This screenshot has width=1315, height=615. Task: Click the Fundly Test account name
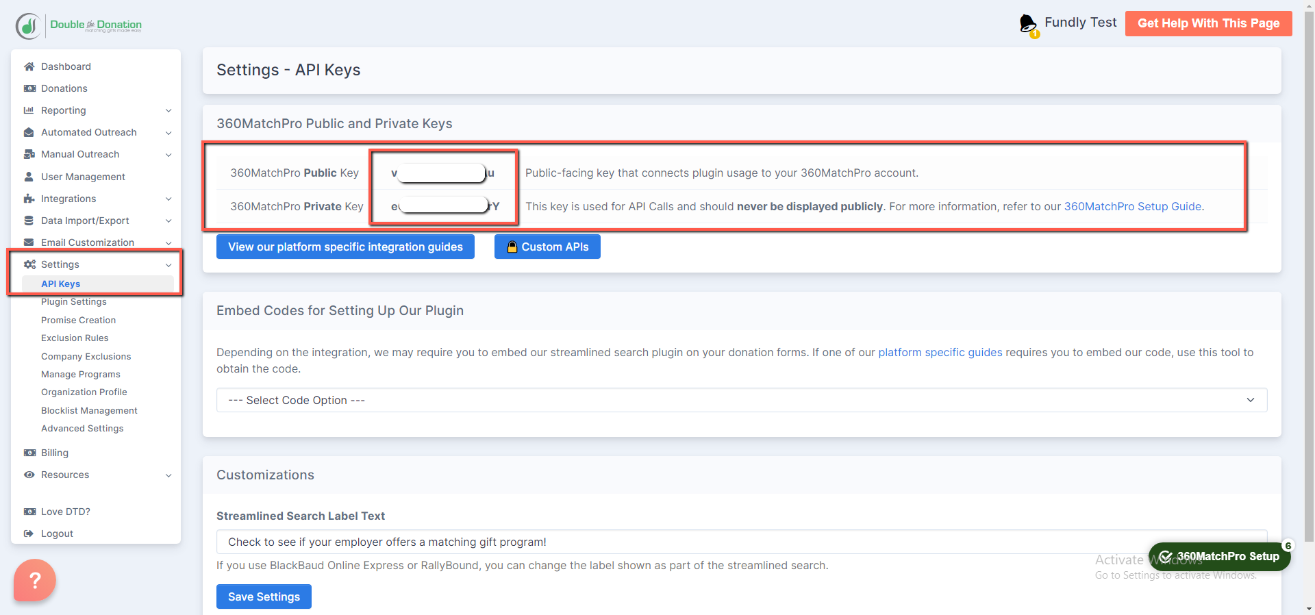[1080, 23]
